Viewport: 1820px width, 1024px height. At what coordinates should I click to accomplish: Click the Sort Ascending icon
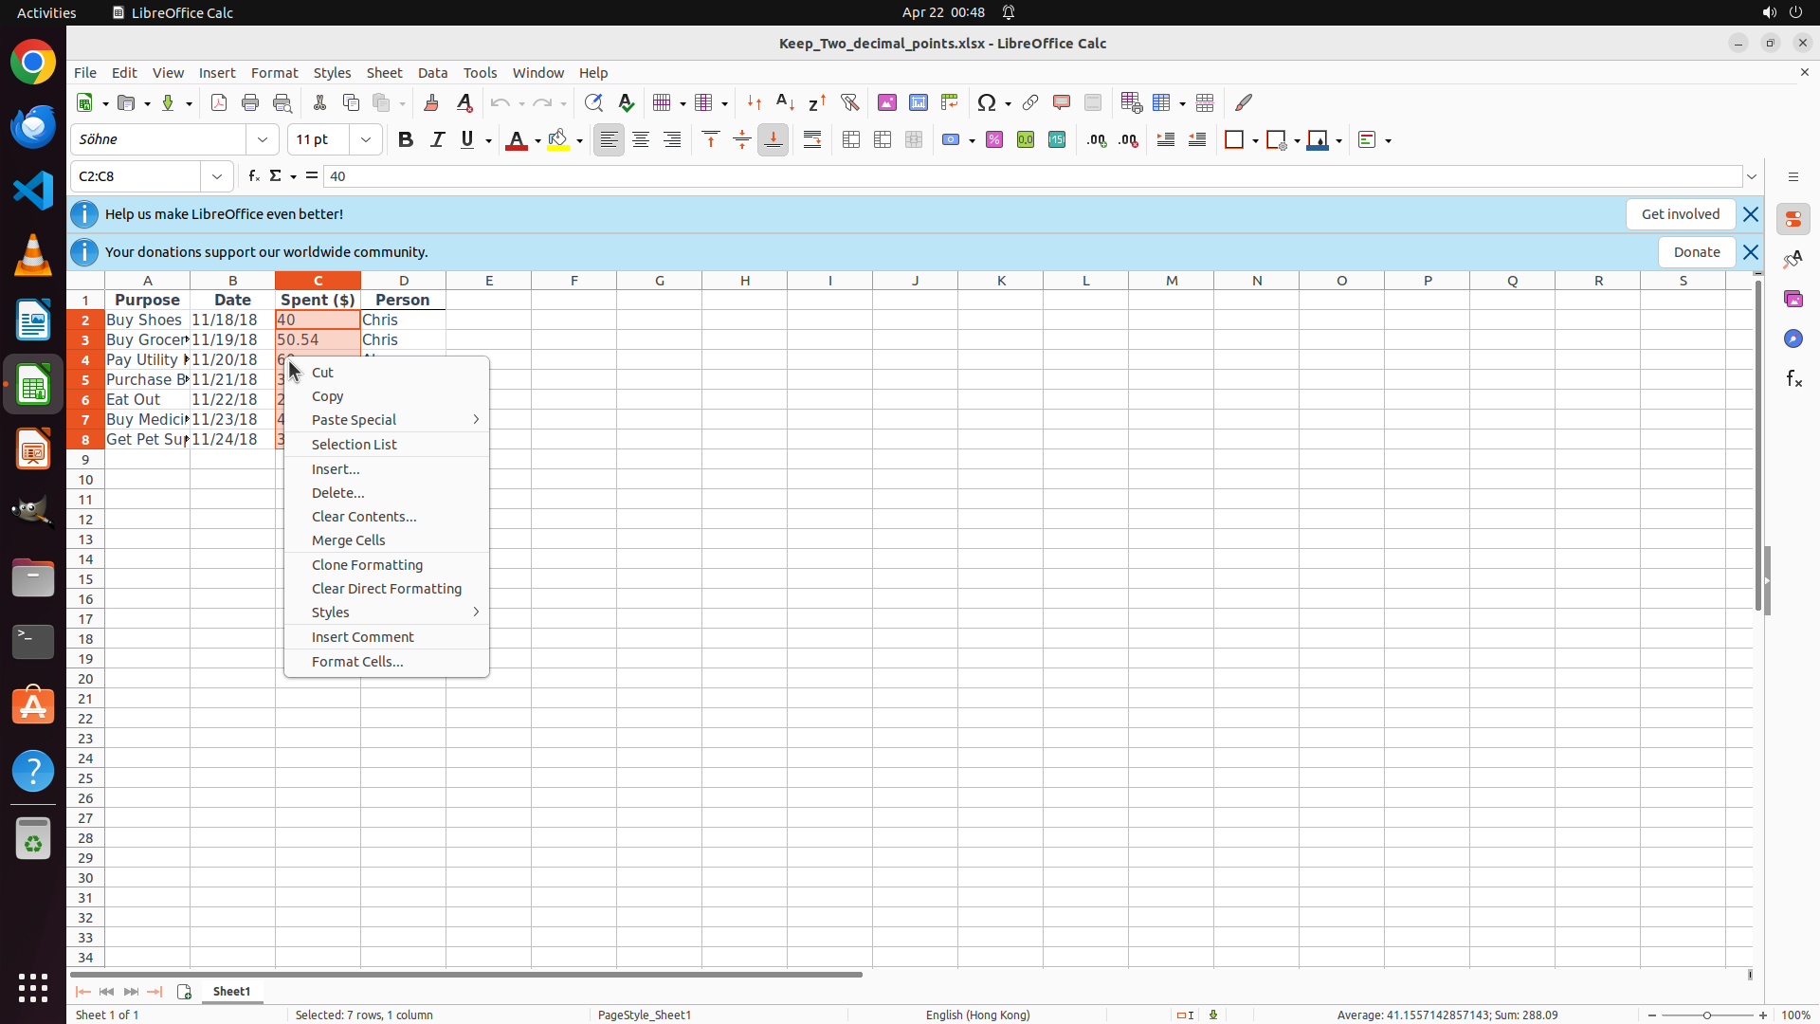click(x=786, y=102)
